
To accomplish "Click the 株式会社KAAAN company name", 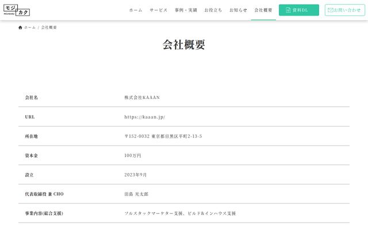I will 142,97.
